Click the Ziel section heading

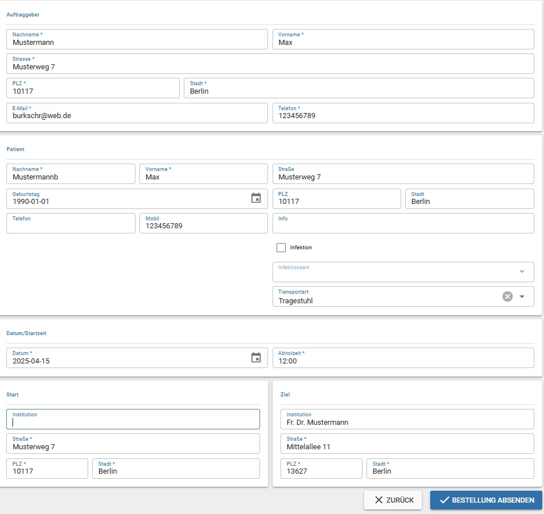click(285, 395)
